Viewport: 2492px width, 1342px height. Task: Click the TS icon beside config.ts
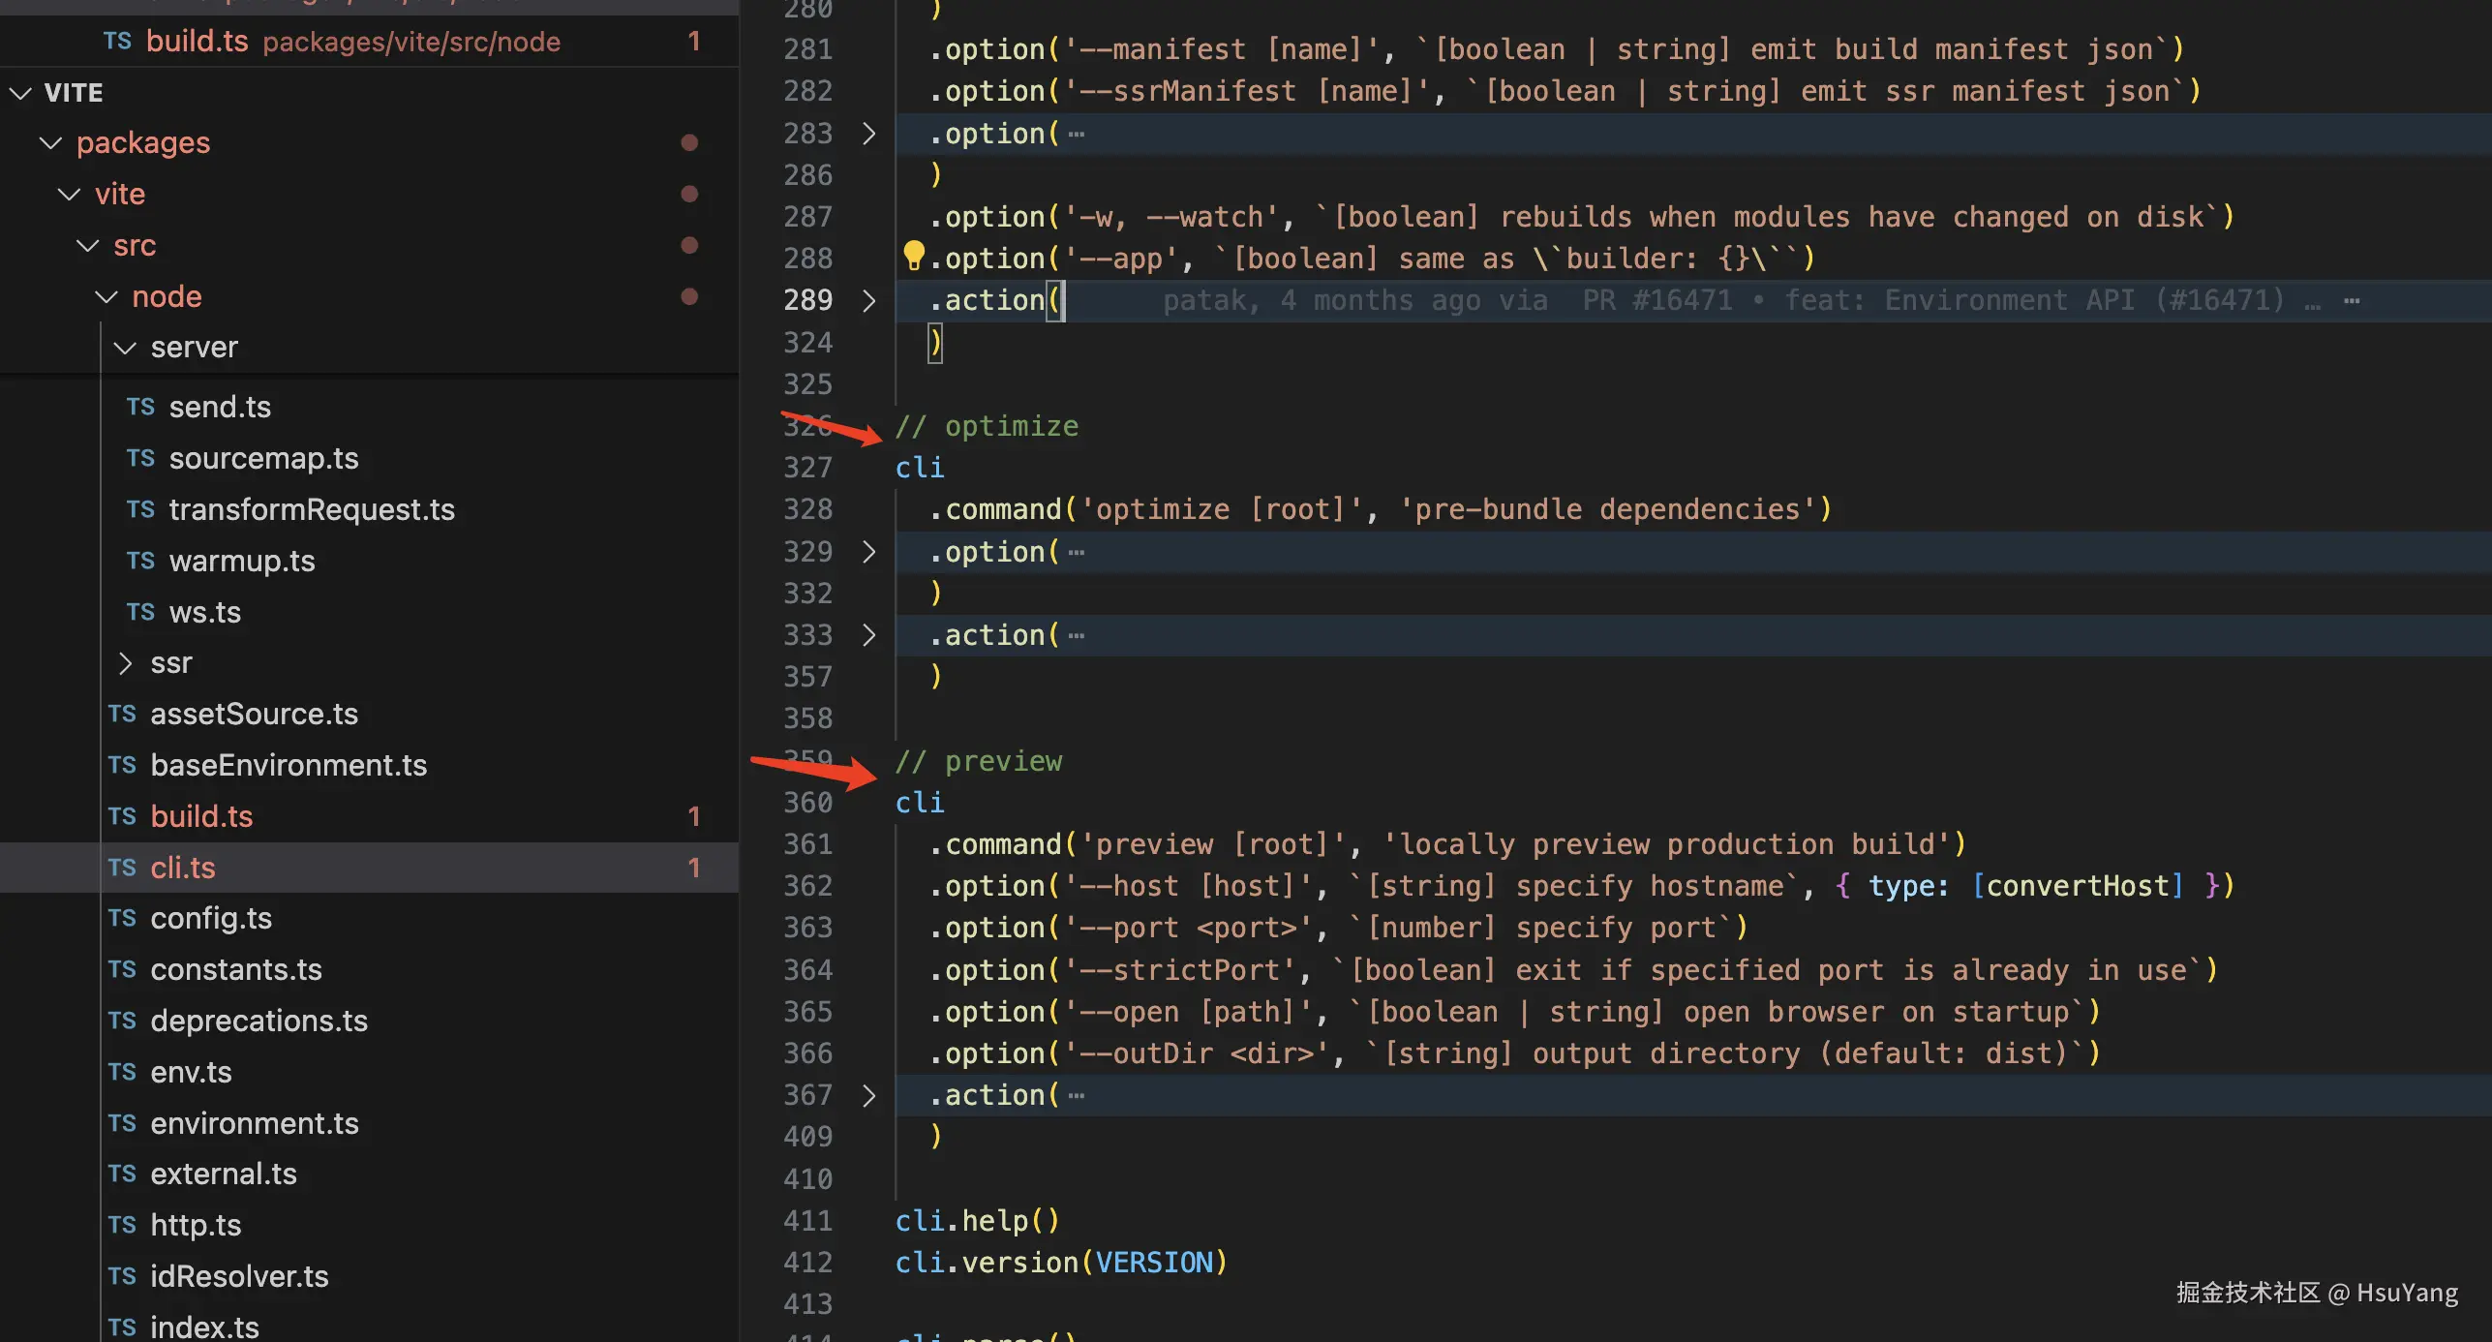coord(122,918)
